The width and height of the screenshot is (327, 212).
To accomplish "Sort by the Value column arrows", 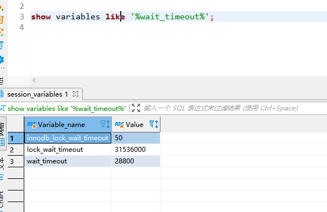I will point(157,124).
